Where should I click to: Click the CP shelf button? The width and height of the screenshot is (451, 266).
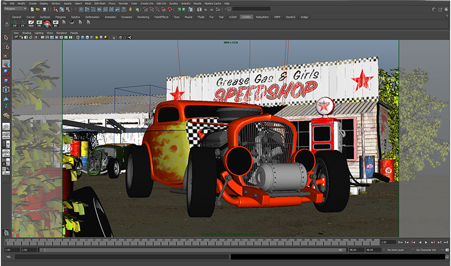pyautogui.click(x=15, y=23)
